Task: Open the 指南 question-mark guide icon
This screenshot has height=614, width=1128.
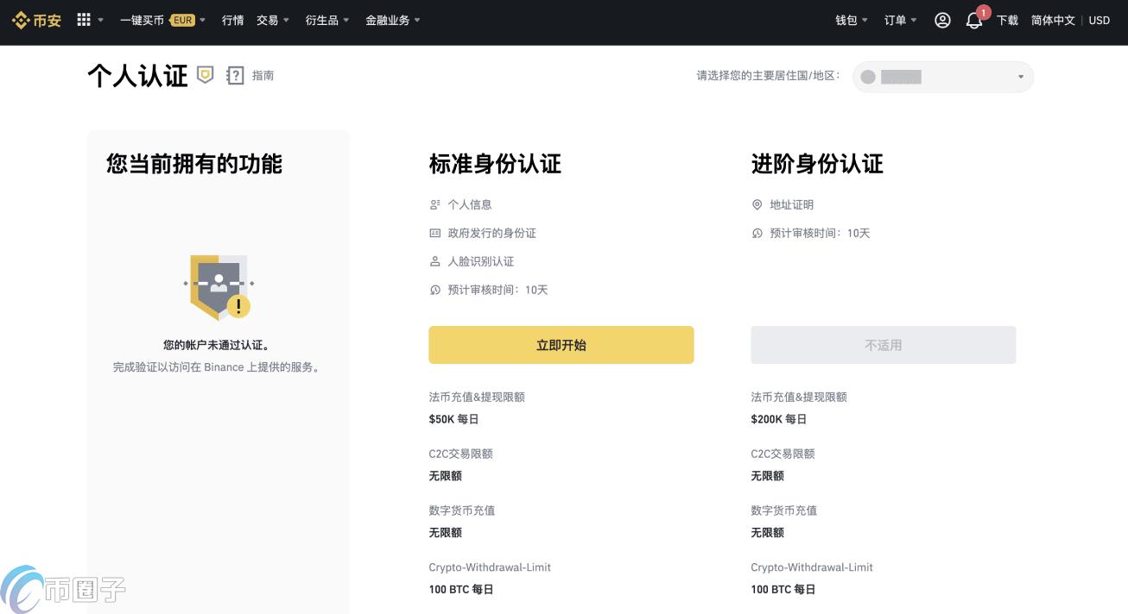Action: (x=235, y=76)
